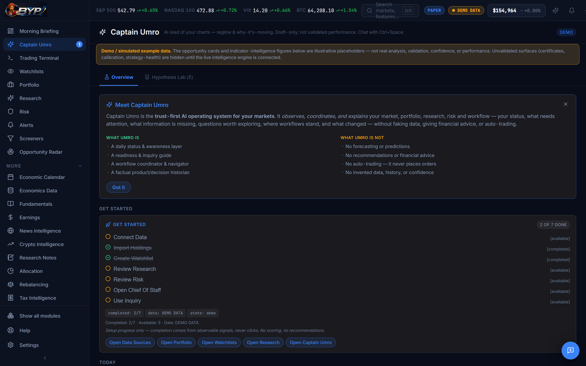Toggle the Create Watchlist completed check

click(x=108, y=258)
